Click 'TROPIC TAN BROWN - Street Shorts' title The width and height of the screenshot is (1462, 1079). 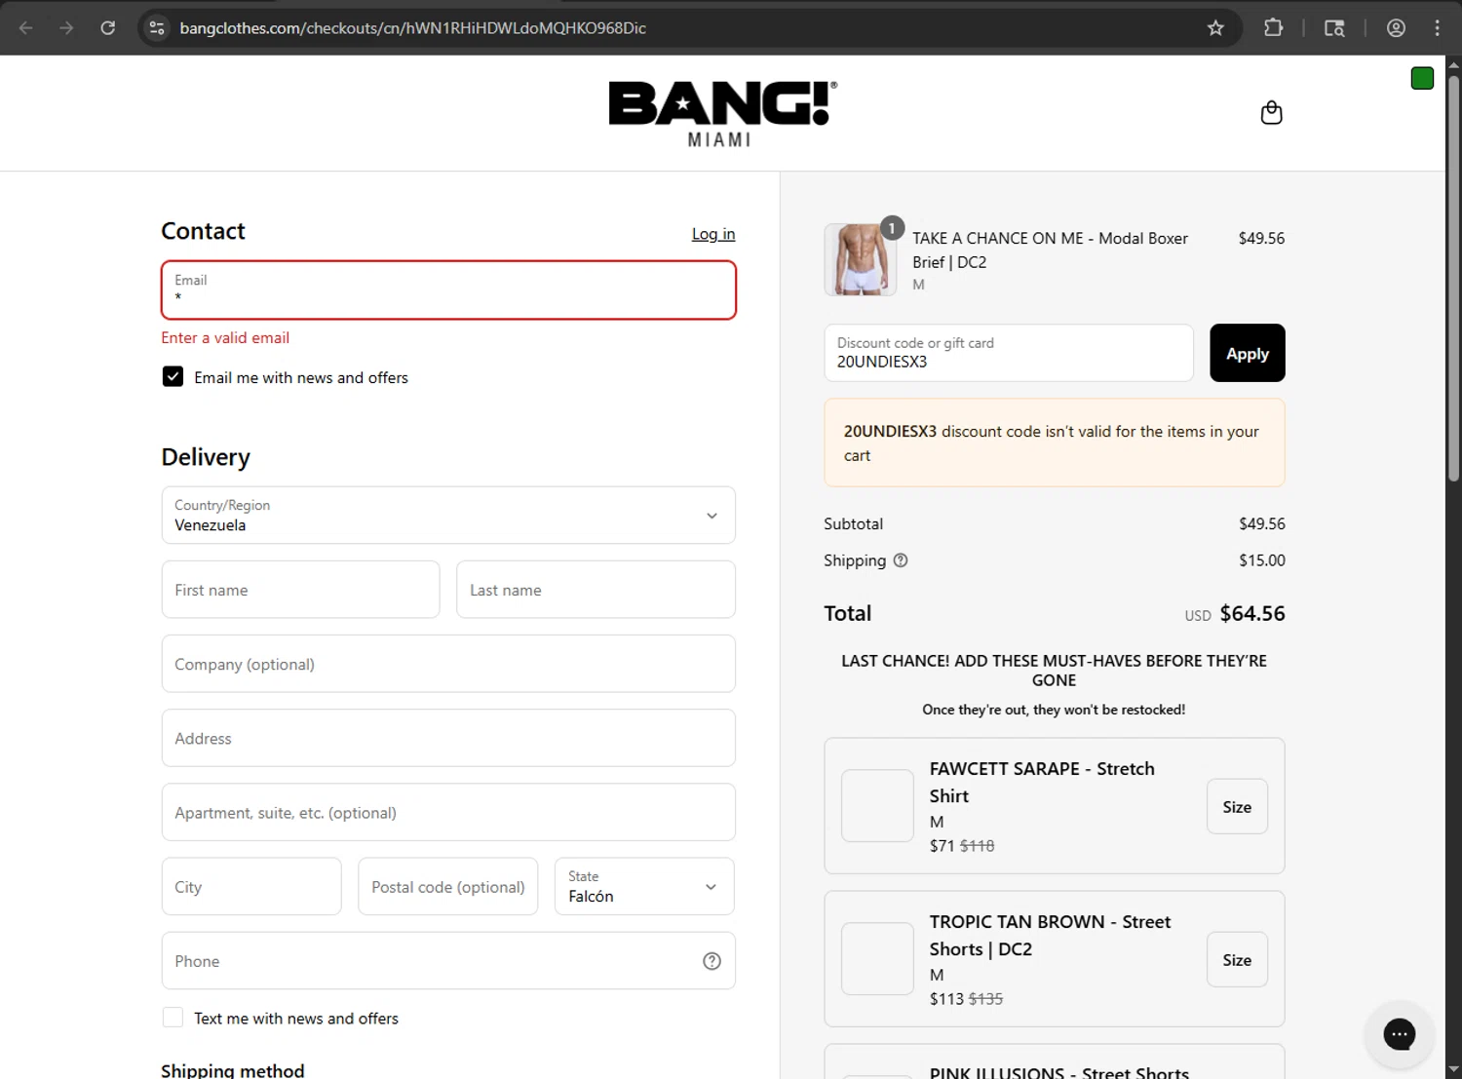coord(1050,936)
